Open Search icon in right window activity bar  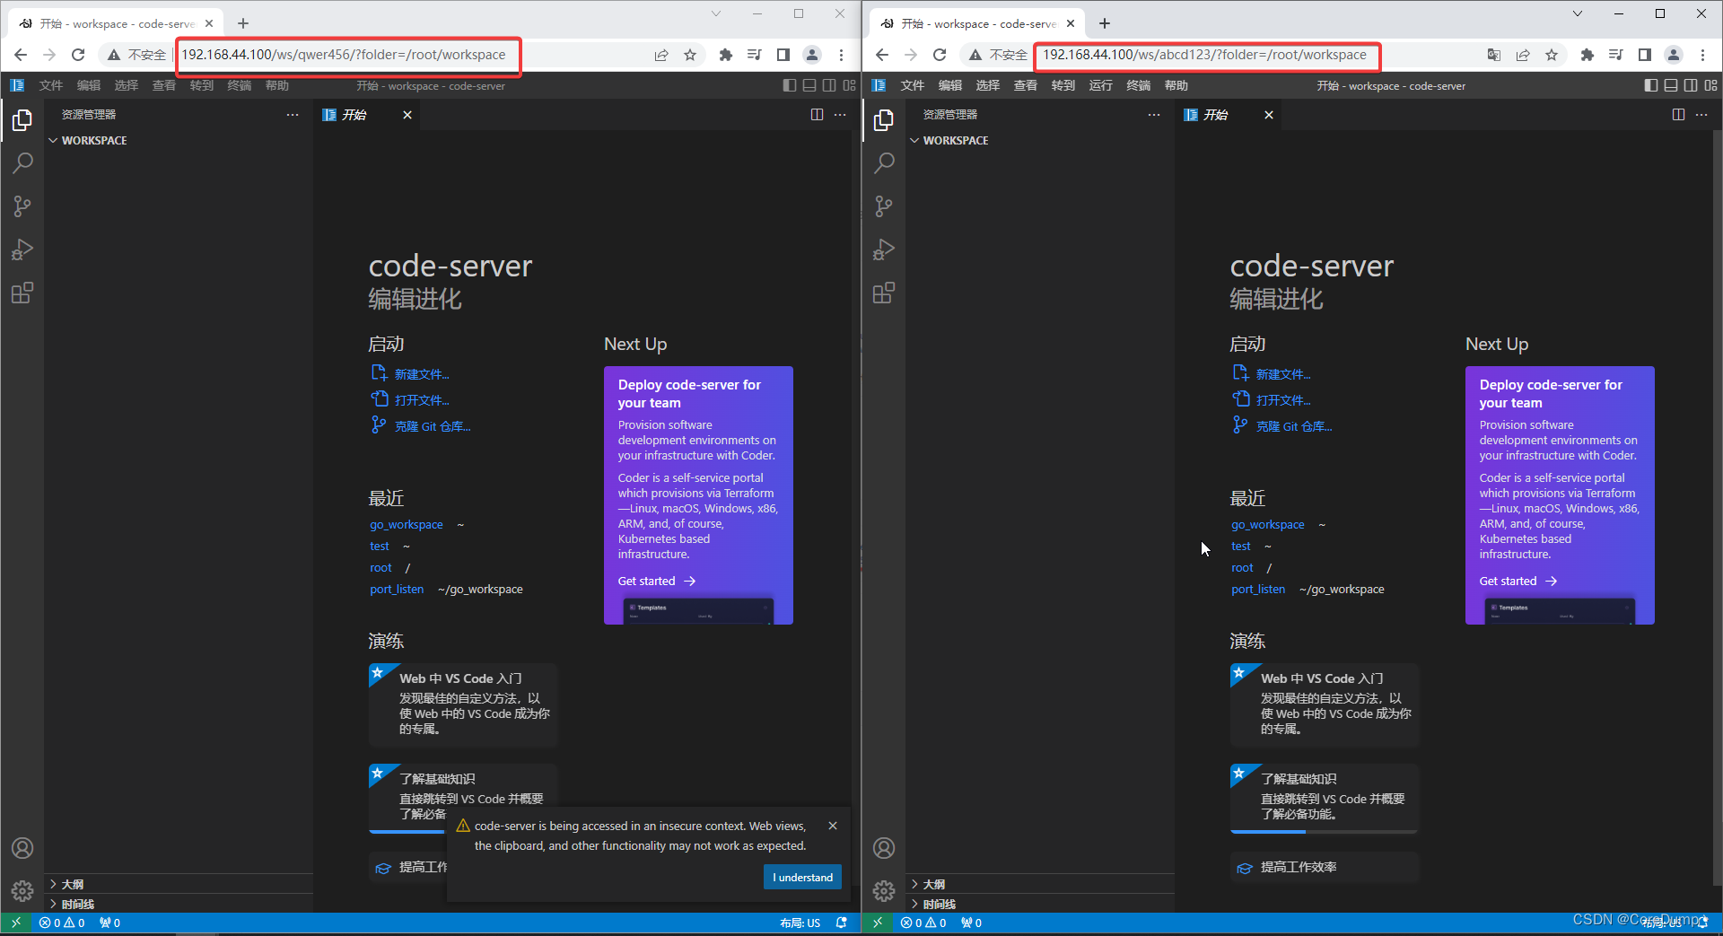click(884, 163)
